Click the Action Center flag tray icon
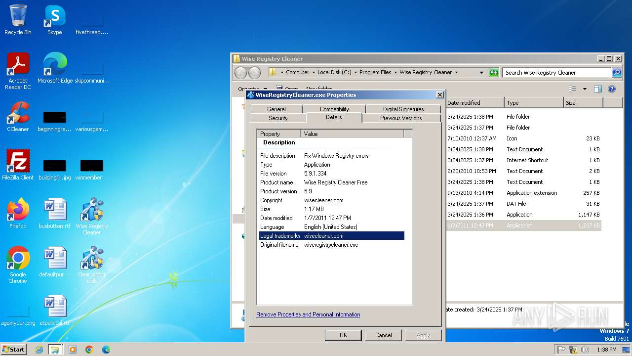Image resolution: width=632 pixels, height=356 pixels. click(x=561, y=350)
